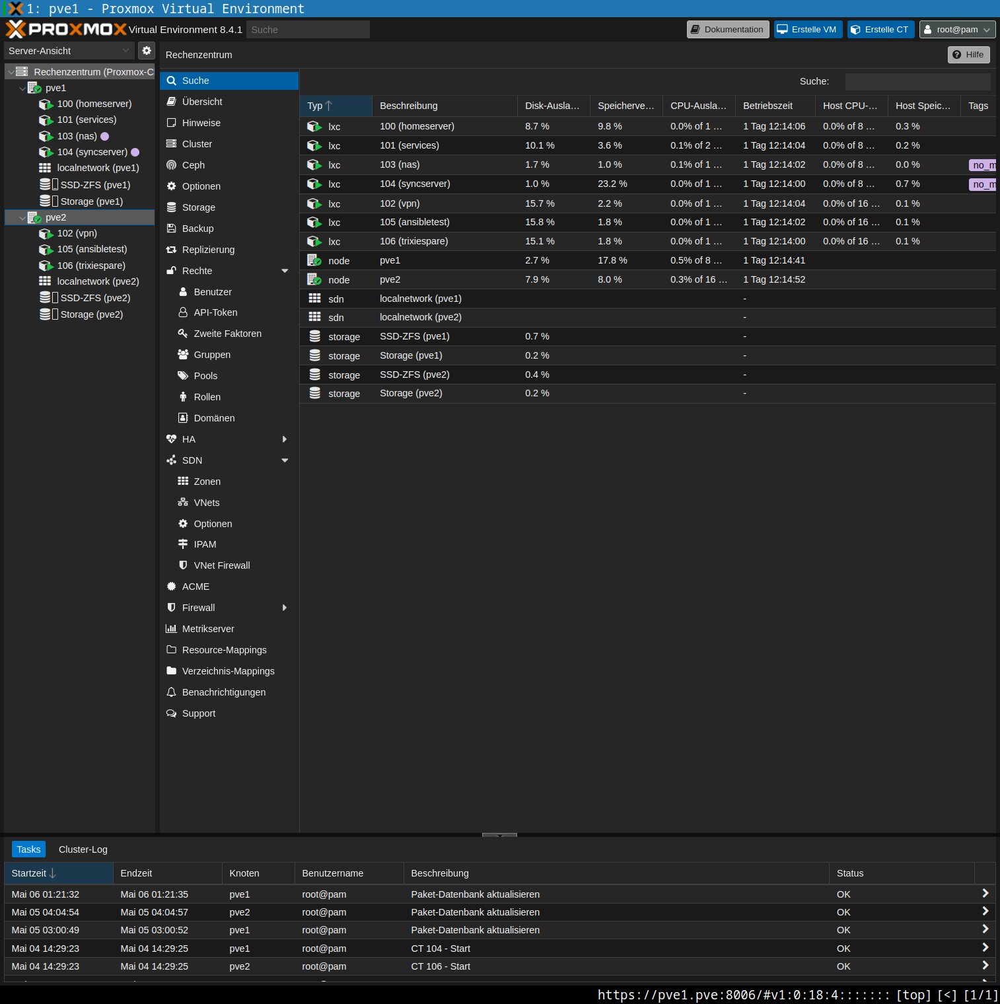
Task: Open the server view settings gear
Action: pyautogui.click(x=147, y=50)
